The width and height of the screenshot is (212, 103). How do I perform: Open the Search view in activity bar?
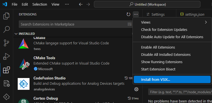6,29
